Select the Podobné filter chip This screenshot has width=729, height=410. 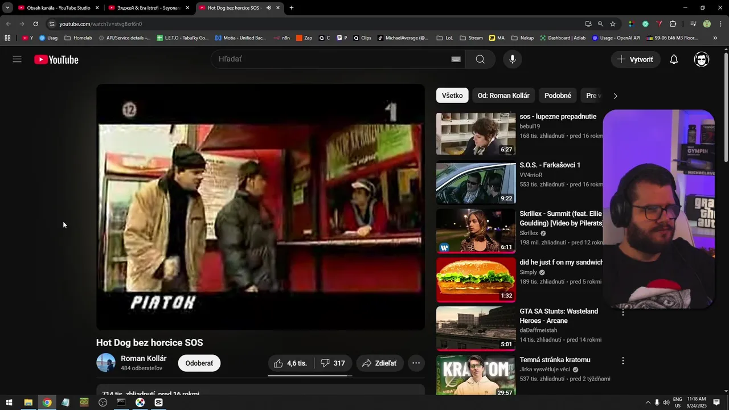(558, 96)
